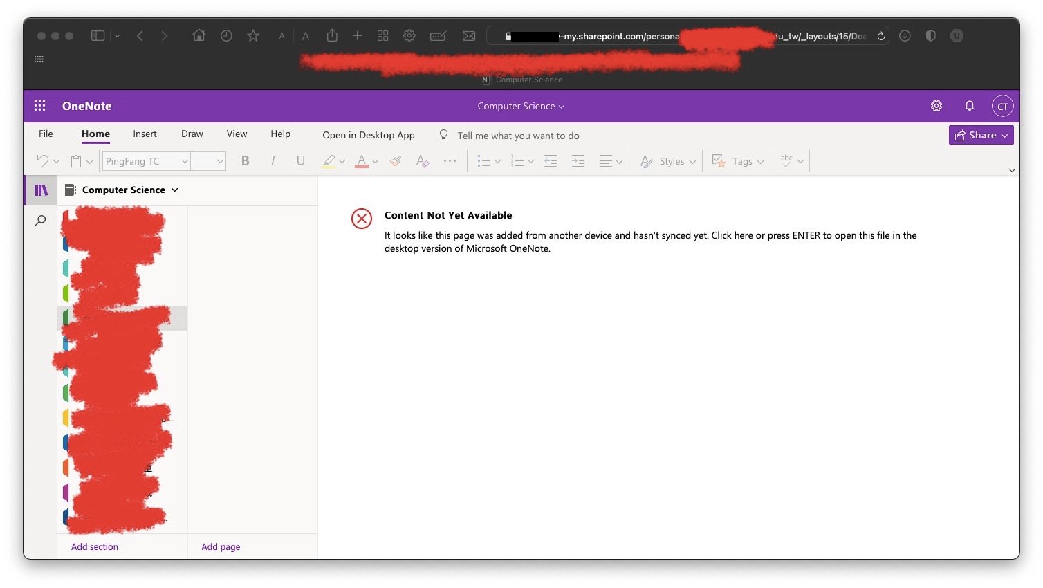Screen dimensions: 1043x588
Task: Toggle Italic formatting
Action: tap(273, 161)
